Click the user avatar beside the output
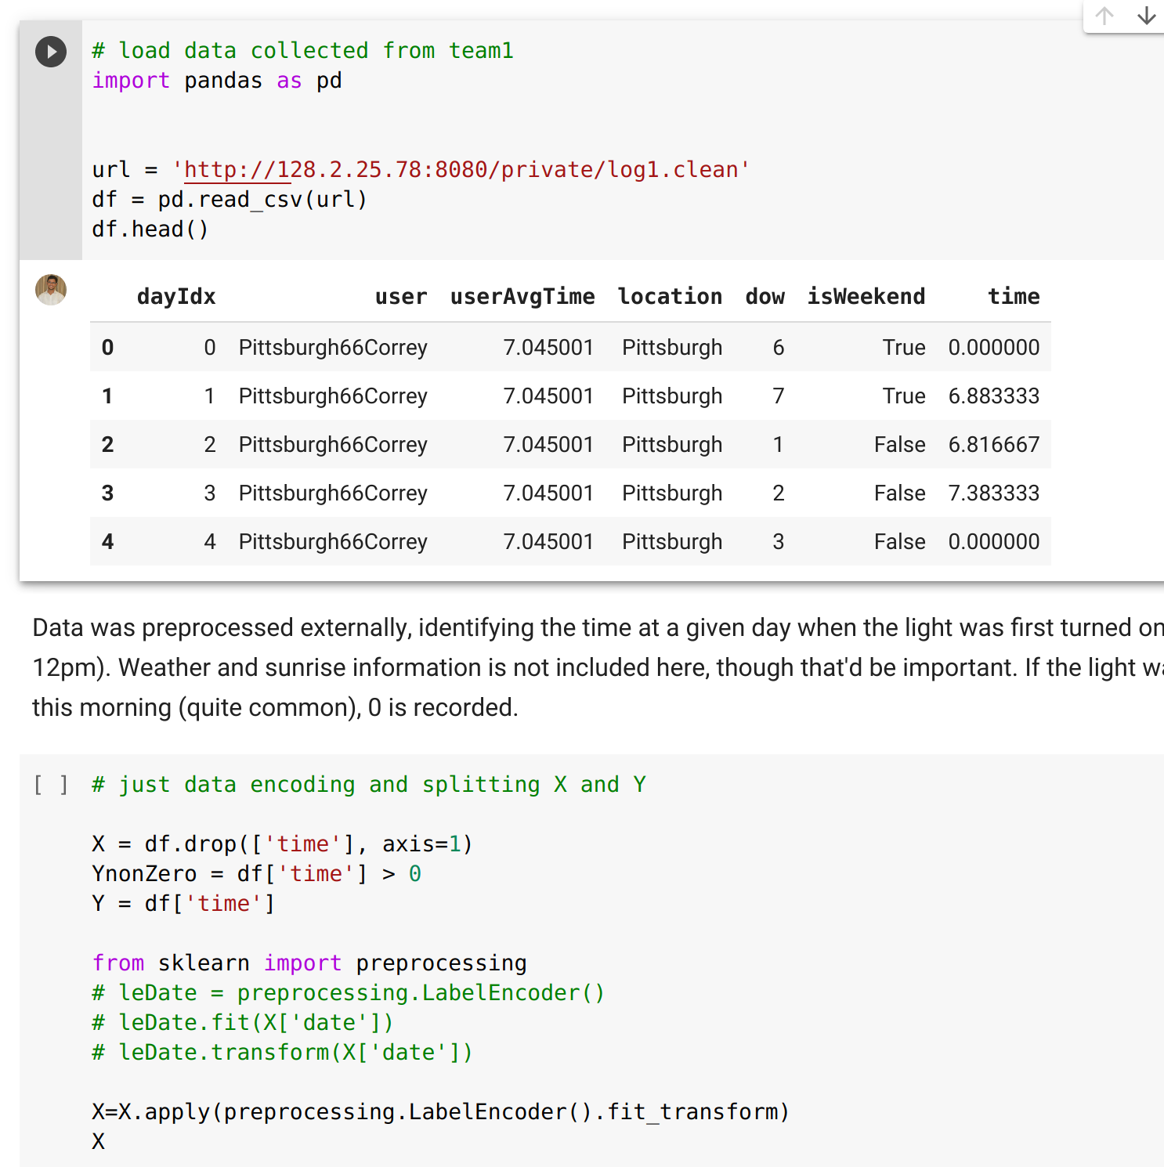 click(50, 290)
